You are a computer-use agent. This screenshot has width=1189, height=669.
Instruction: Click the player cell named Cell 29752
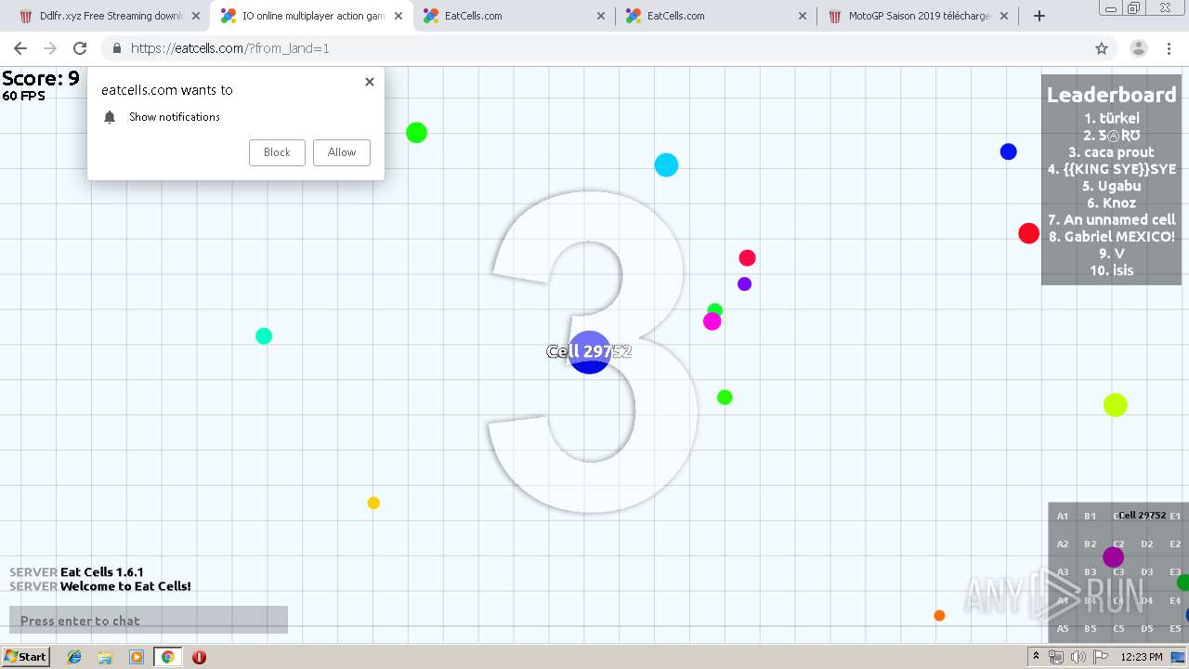point(590,352)
